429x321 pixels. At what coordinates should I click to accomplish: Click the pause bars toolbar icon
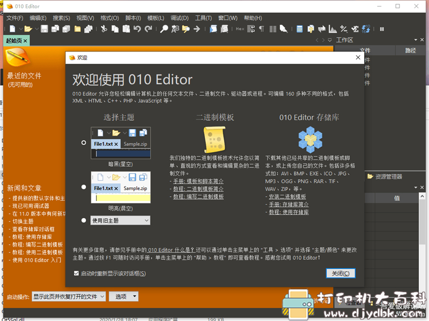click(x=382, y=29)
